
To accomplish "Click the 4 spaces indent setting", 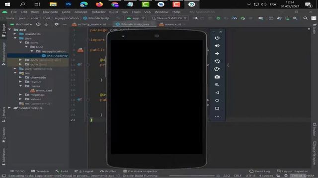I will tap(266, 176).
